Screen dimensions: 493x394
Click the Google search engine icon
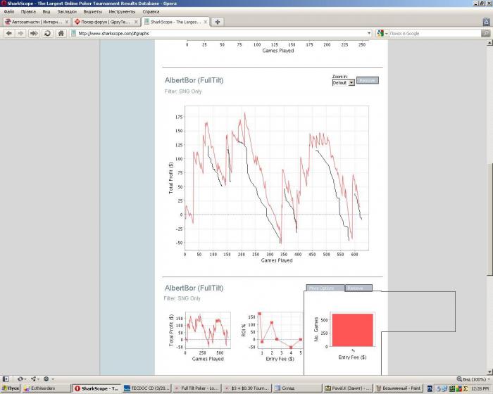(x=380, y=33)
